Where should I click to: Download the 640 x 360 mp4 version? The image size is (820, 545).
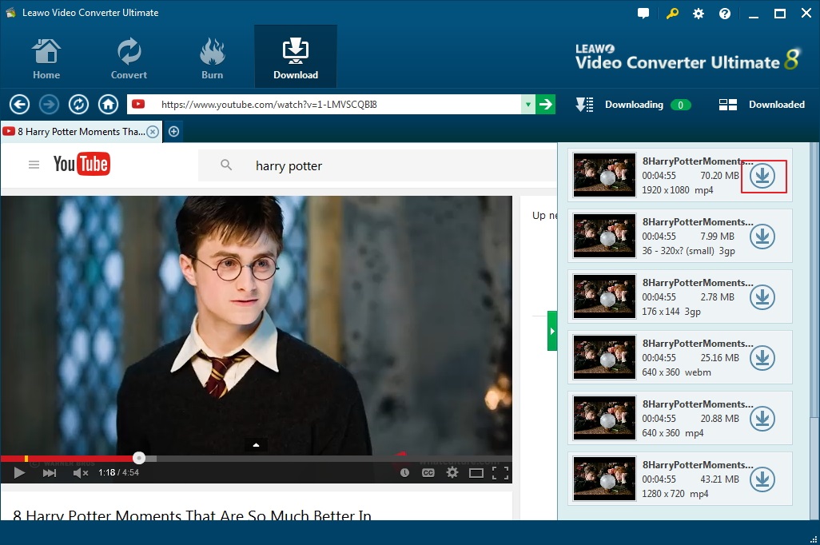(762, 419)
